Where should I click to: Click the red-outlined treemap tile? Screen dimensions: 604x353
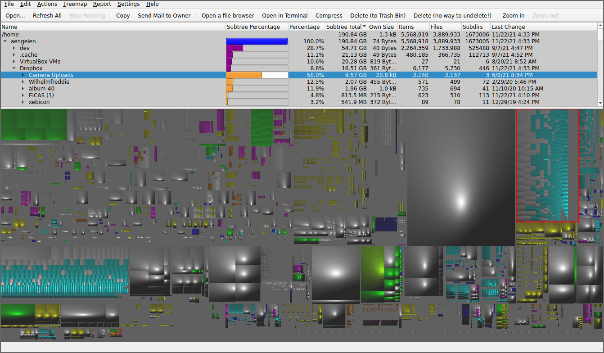point(546,165)
